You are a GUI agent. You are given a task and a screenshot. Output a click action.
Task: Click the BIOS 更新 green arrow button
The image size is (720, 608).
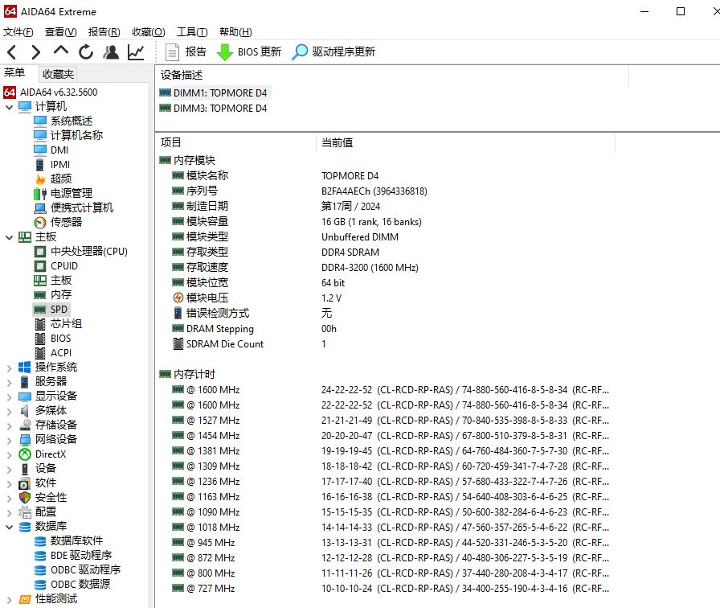pyautogui.click(x=249, y=52)
